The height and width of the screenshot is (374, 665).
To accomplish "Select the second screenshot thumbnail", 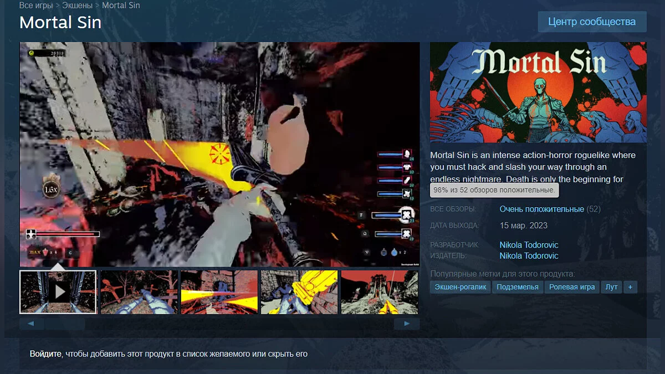I will click(x=139, y=292).
